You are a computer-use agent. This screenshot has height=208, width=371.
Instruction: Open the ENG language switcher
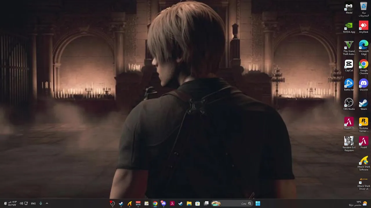point(33,203)
